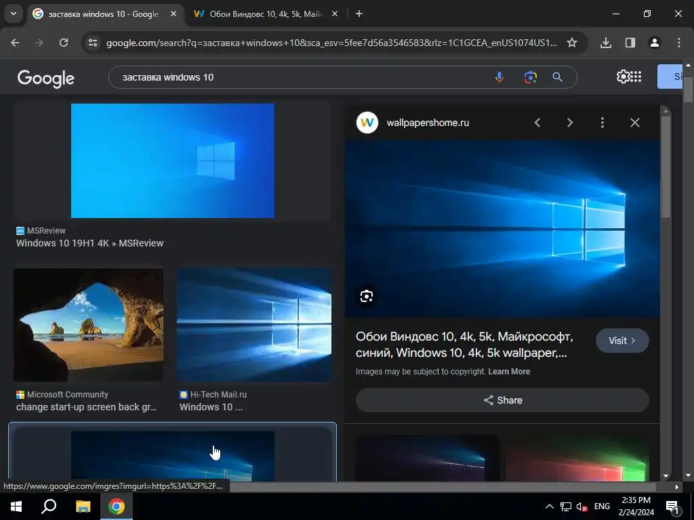Search inside image with Lens overlay icon
This screenshot has width=694, height=520.
click(367, 296)
